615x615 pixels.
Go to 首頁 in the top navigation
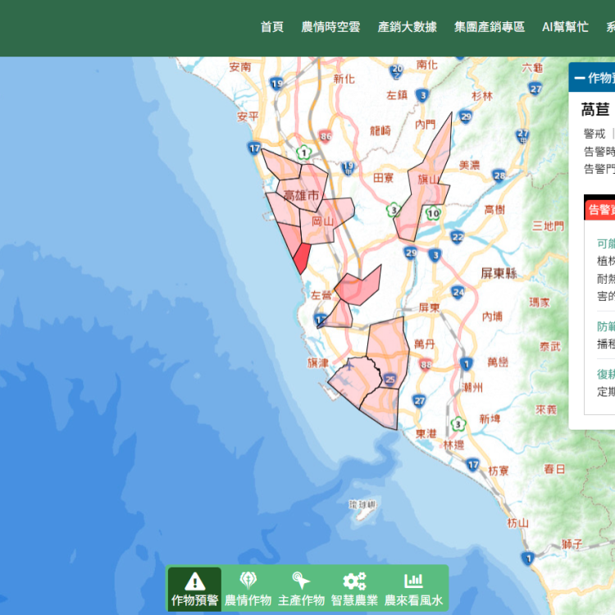[272, 27]
